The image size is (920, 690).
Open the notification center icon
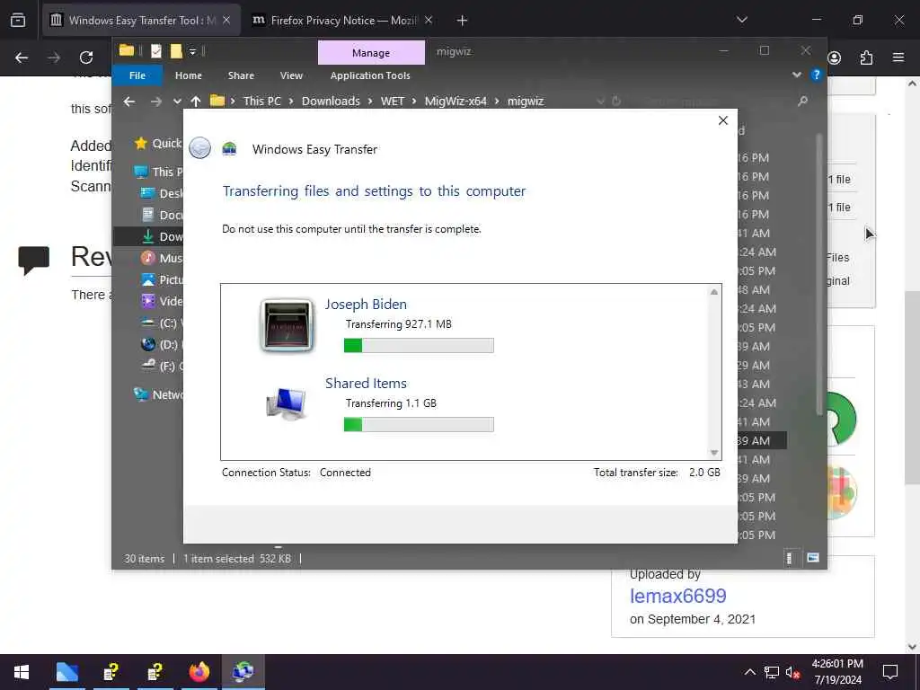click(x=890, y=672)
